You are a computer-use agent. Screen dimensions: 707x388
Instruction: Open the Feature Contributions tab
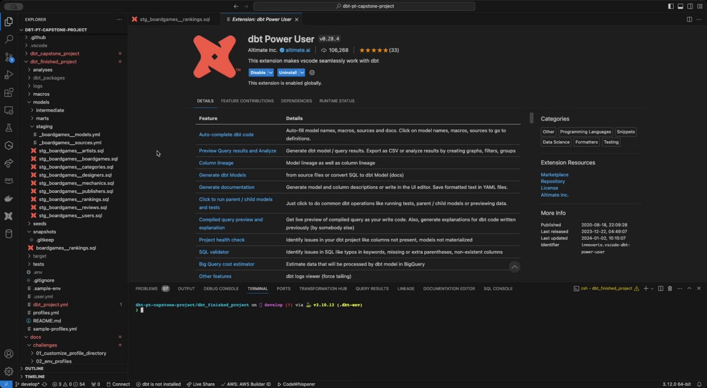coord(247,101)
